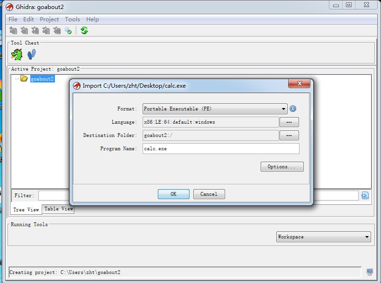The height and width of the screenshot is (283, 381).
Task: Click the goabout2 project folder icon
Action: click(24, 78)
